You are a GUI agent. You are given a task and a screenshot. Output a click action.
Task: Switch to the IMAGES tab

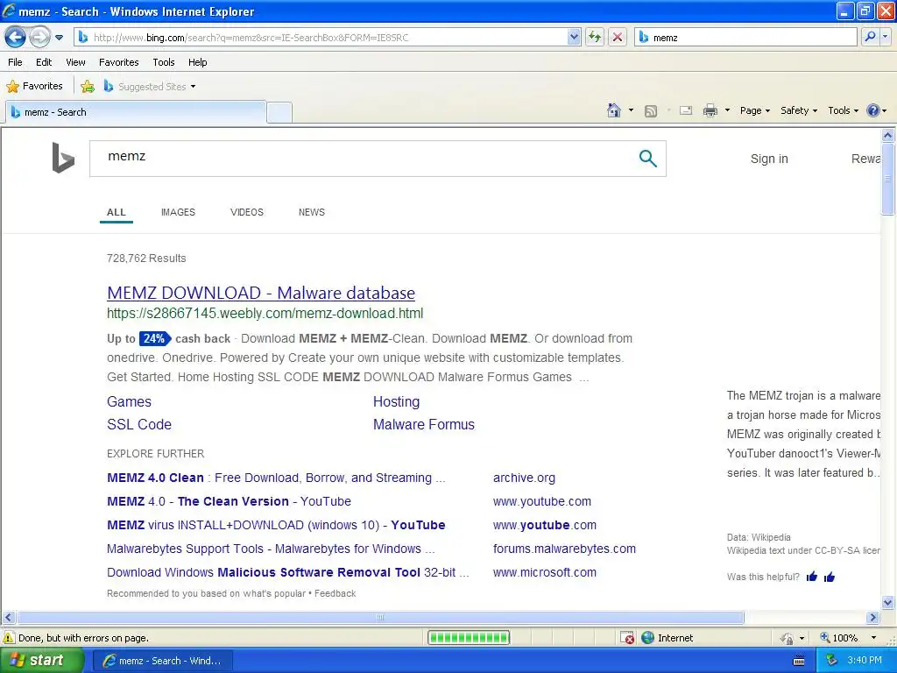178,212
